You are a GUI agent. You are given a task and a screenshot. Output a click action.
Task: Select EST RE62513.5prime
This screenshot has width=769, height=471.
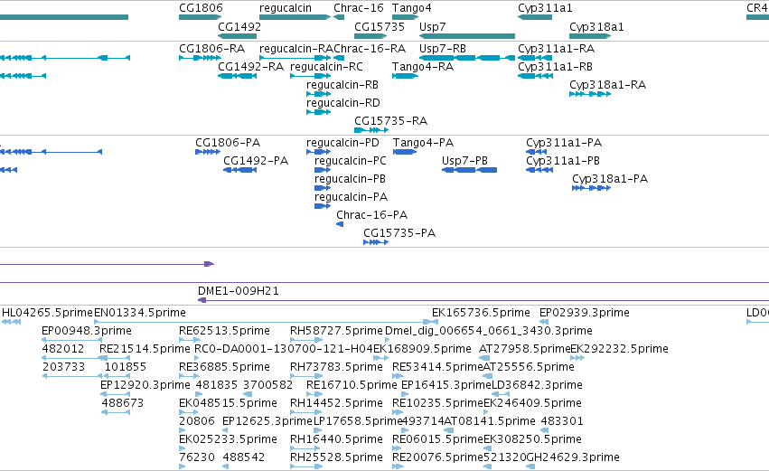pos(190,340)
